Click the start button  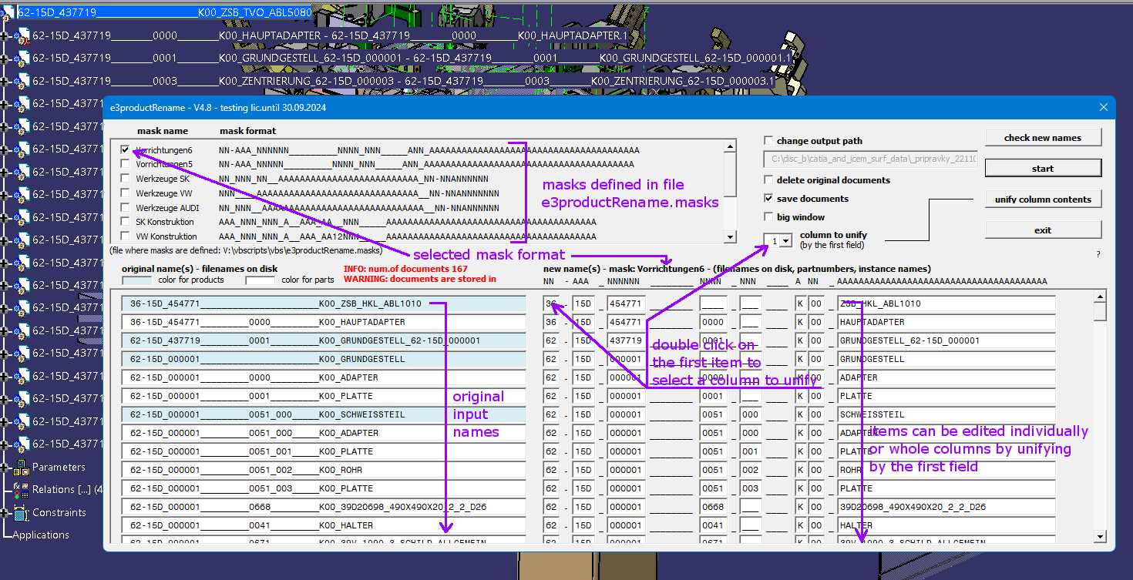1043,169
